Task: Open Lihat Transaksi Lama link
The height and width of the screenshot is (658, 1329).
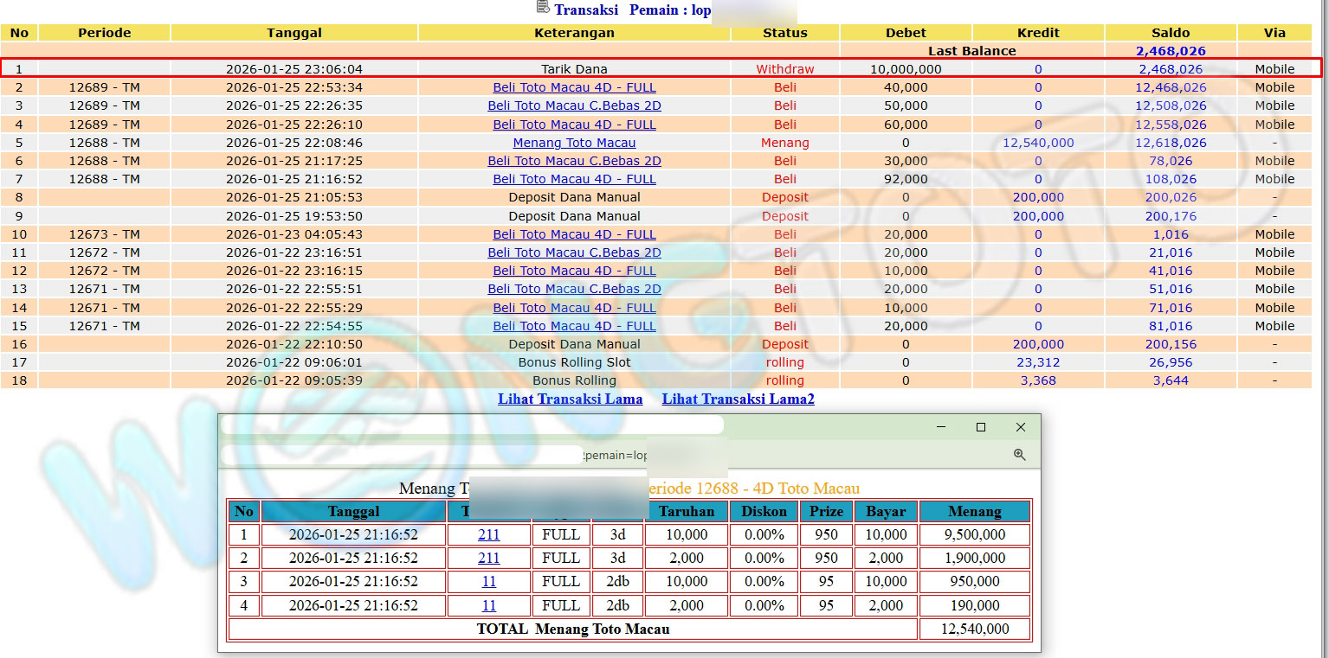Action: pos(570,399)
